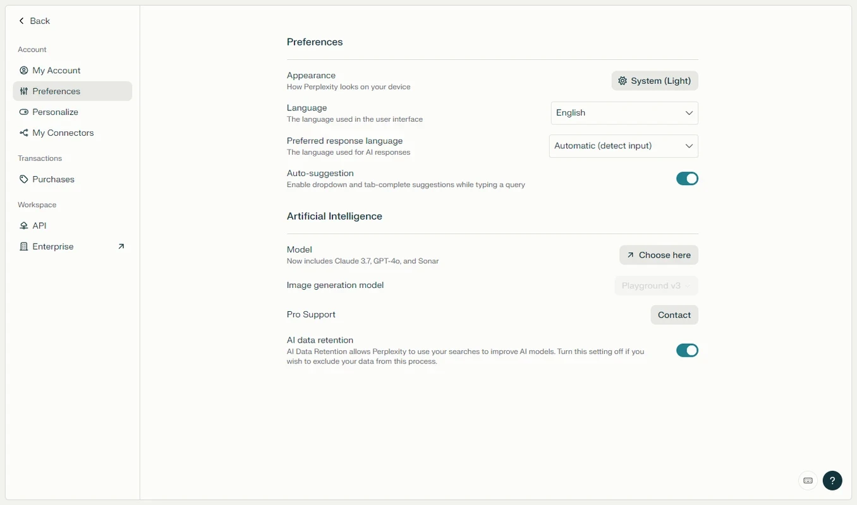The height and width of the screenshot is (505, 857).
Task: Click the Back arrow icon
Action: pos(21,21)
